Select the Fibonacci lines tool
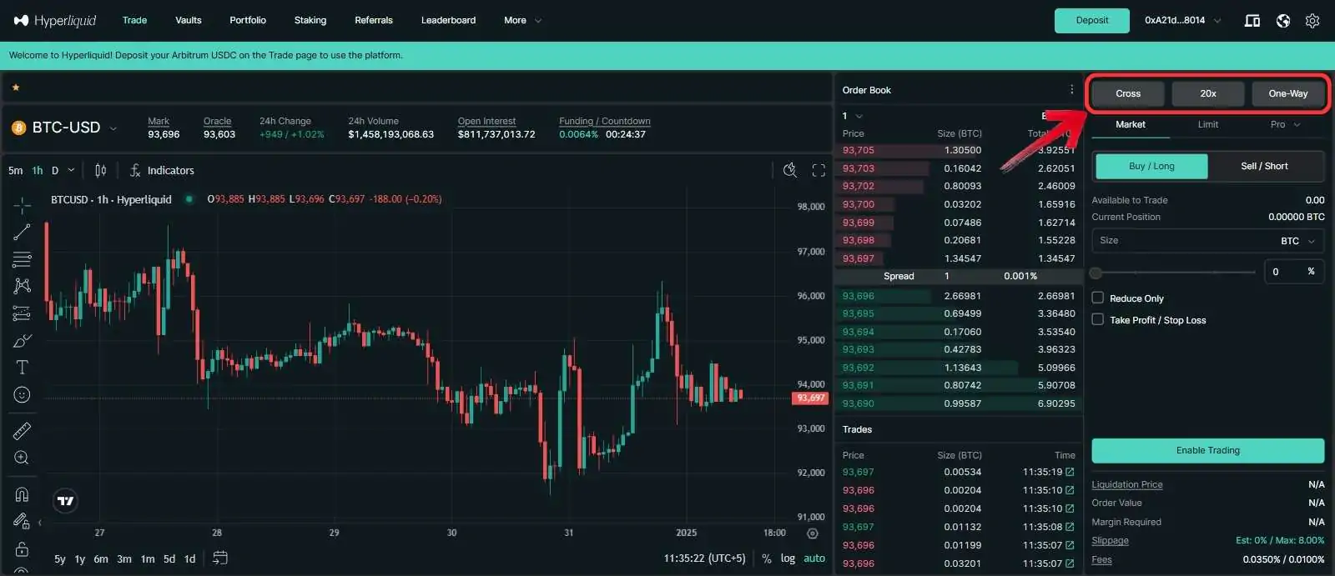The image size is (1335, 576). tap(23, 259)
